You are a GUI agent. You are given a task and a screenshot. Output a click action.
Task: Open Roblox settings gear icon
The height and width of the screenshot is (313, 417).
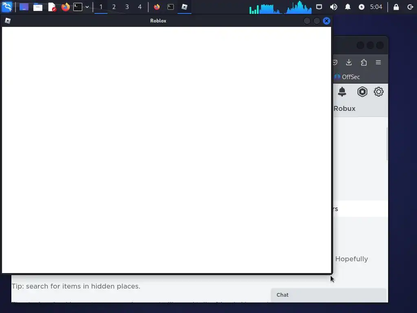(x=378, y=92)
